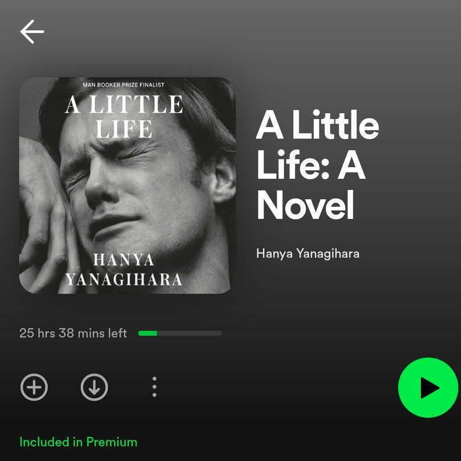The width and height of the screenshot is (461, 461).
Task: Open the A Little Life cover art
Action: point(128,185)
